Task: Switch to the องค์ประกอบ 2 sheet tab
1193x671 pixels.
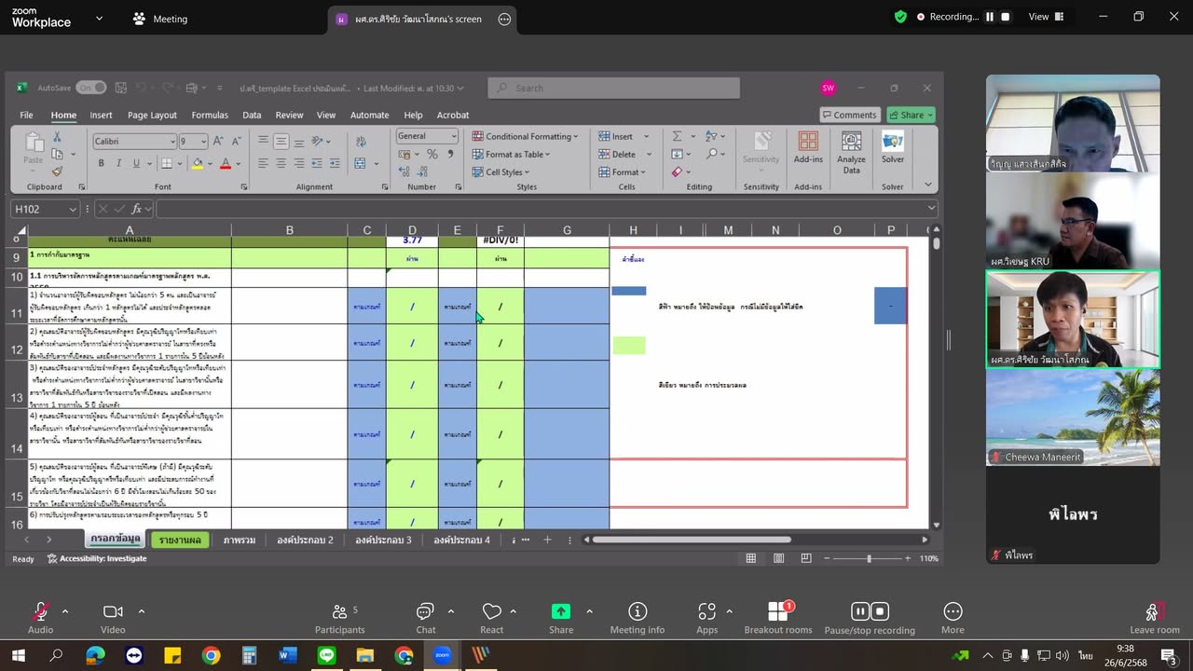Action: tap(304, 540)
